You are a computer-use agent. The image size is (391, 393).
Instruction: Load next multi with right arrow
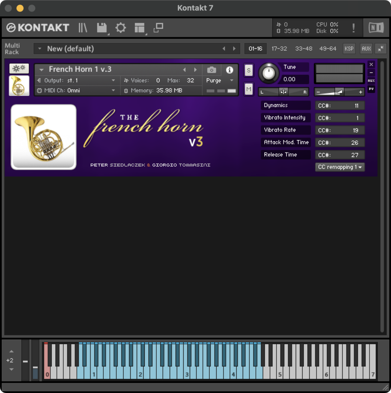pyautogui.click(x=234, y=49)
